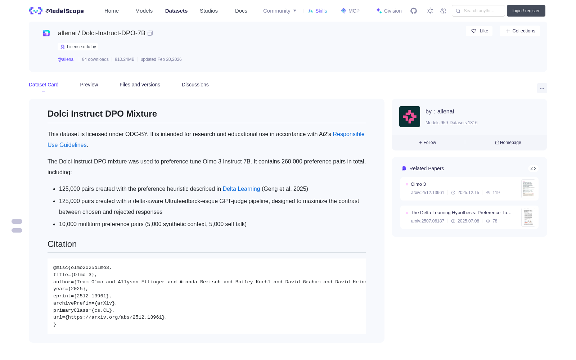576x360 pixels.
Task: Add to Collections button
Action: point(520,31)
